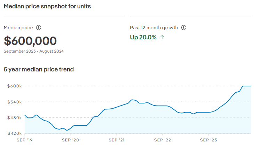Click the Median price snapshot for units heading
Viewport: 254px width, 147px height.
click(x=47, y=6)
